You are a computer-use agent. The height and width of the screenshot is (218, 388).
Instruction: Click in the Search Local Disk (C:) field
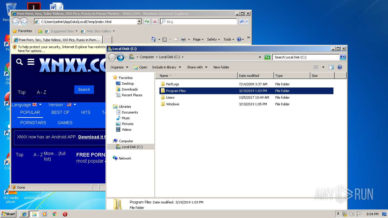[x=306, y=57]
